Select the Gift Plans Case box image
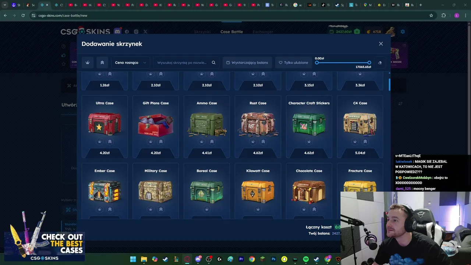The image size is (471, 265). [156, 124]
